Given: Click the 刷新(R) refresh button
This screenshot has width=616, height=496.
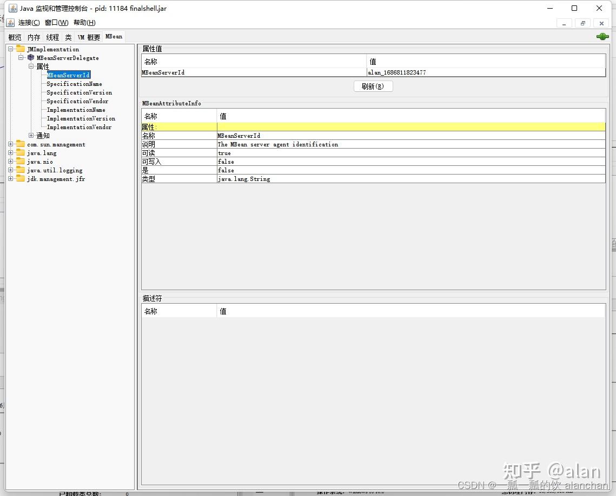Looking at the screenshot, I should (373, 86).
